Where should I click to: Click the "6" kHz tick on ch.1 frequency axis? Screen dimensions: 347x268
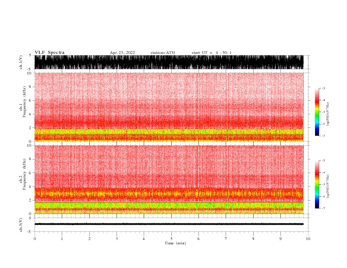pos(30,100)
